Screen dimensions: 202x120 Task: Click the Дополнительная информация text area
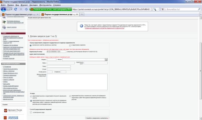tap(77, 82)
